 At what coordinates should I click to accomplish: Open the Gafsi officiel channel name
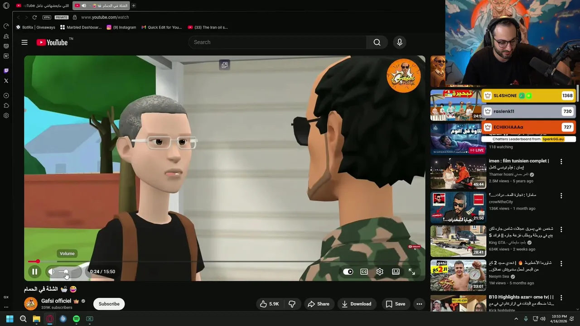click(56, 301)
